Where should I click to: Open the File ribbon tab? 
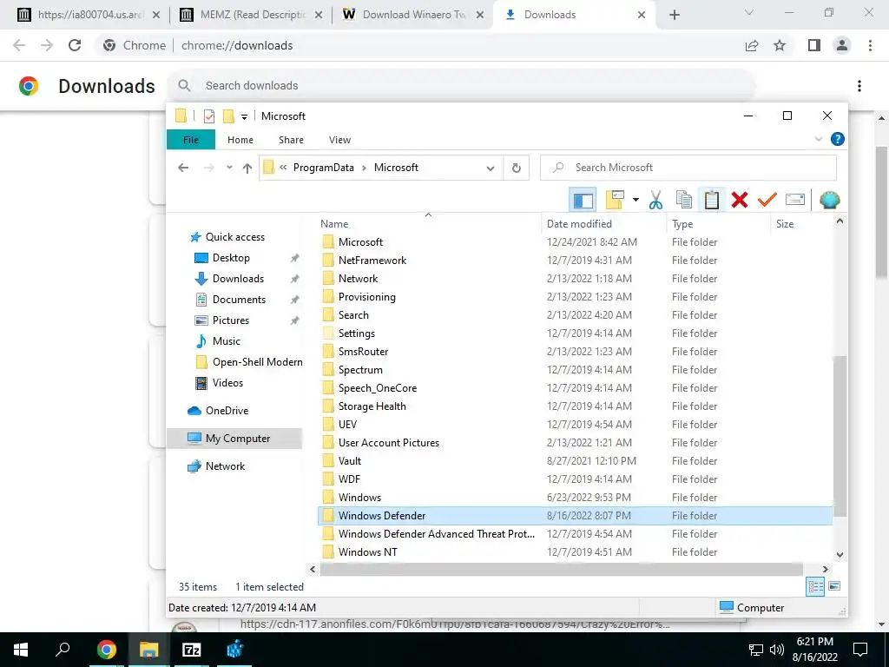coord(191,140)
